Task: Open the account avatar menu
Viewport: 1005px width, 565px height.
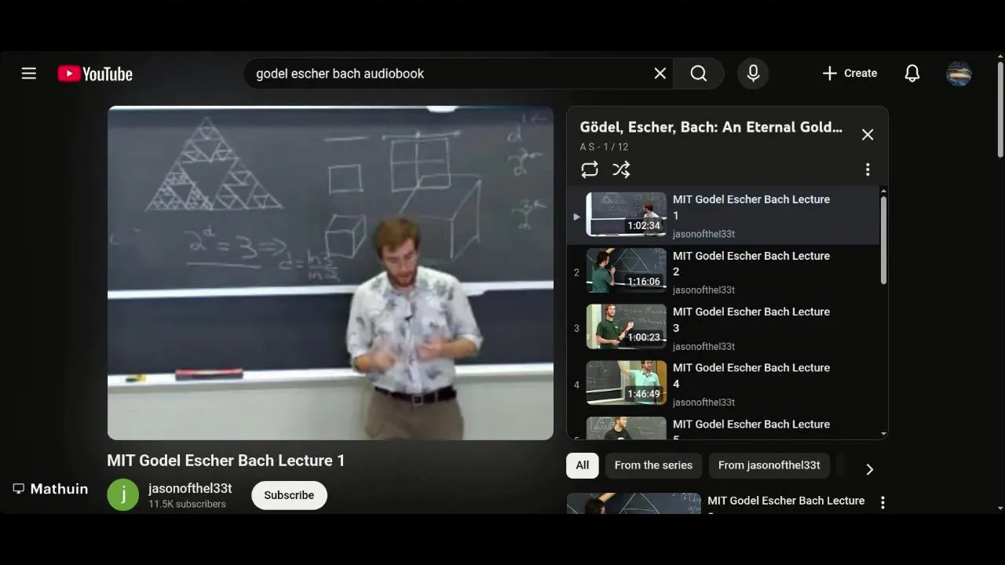Action: [959, 74]
